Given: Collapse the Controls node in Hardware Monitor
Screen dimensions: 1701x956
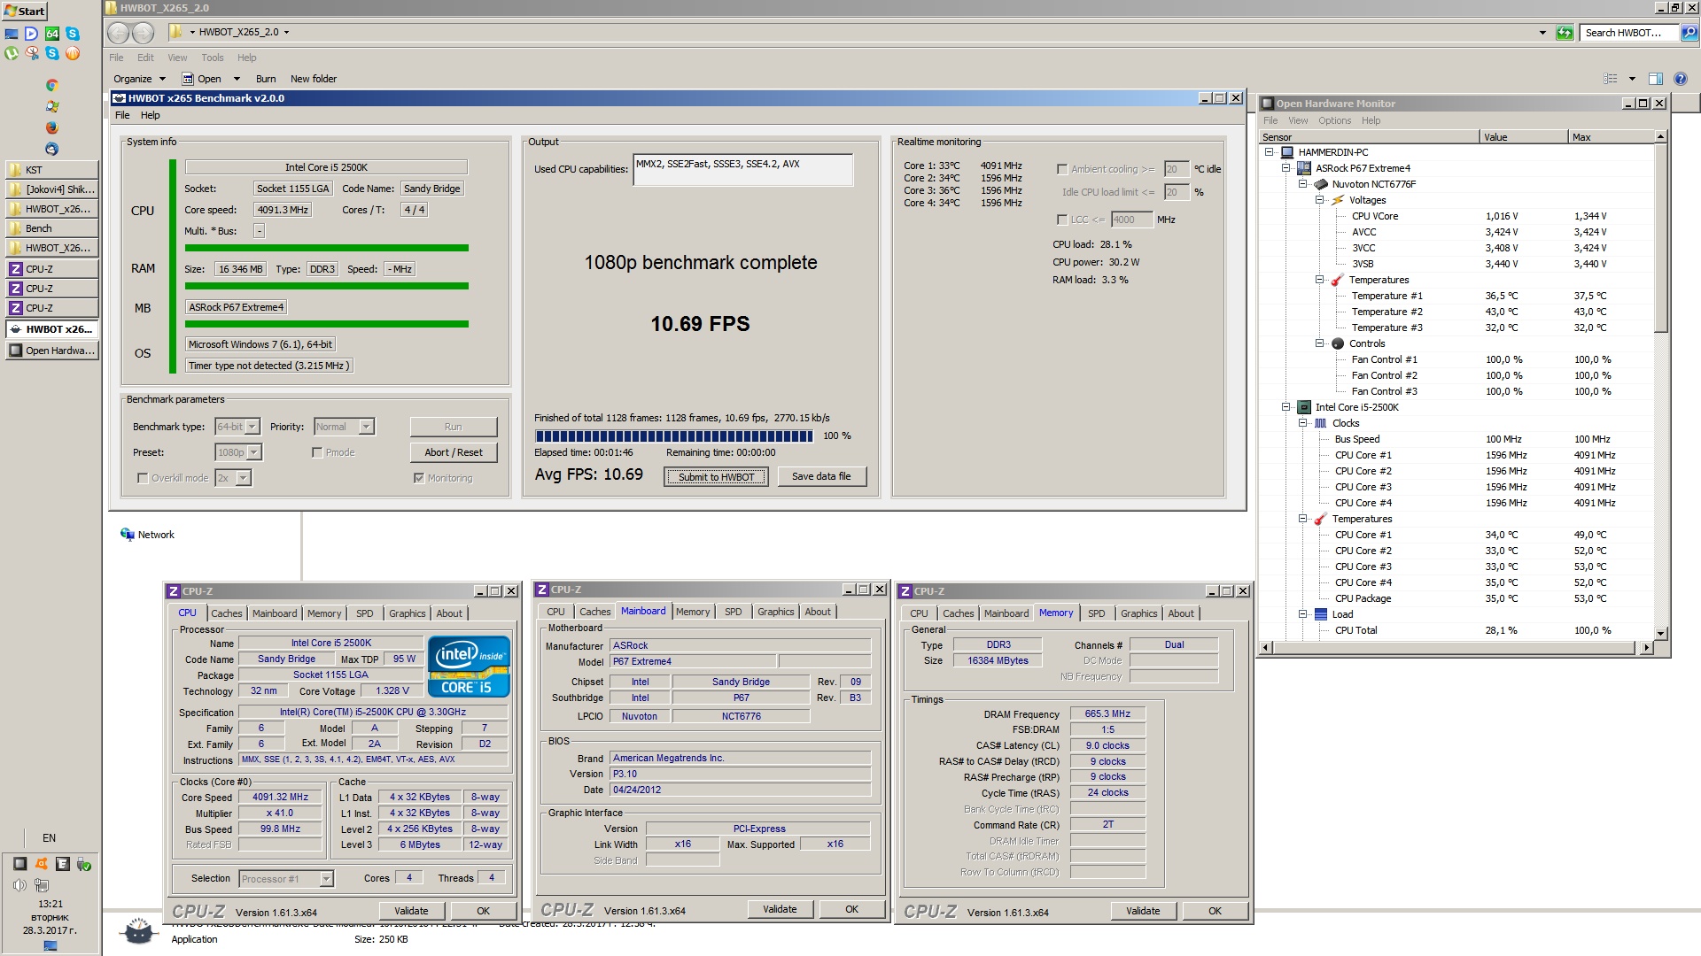Looking at the screenshot, I should point(1320,343).
